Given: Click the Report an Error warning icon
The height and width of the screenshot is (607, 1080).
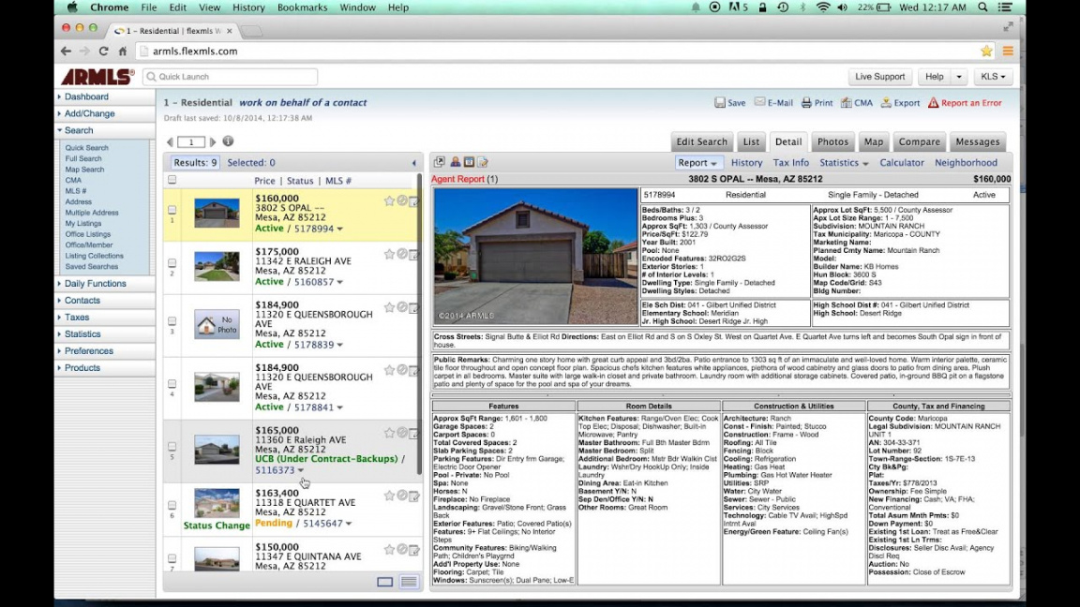Looking at the screenshot, I should pos(933,103).
